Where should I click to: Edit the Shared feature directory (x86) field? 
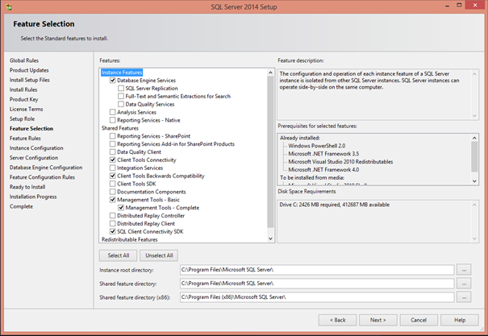click(317, 297)
